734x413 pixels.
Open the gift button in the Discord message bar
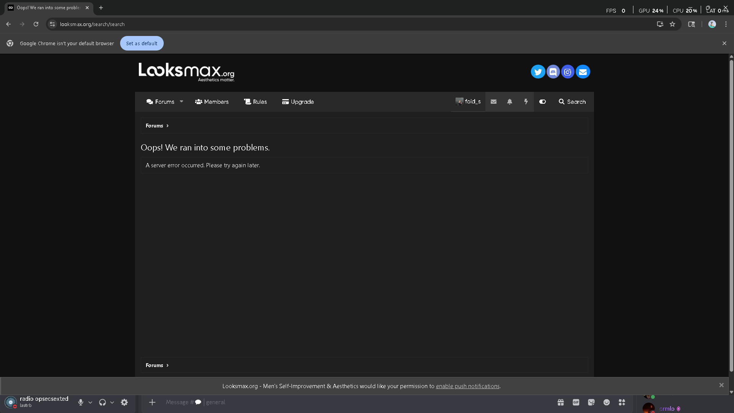pos(560,402)
